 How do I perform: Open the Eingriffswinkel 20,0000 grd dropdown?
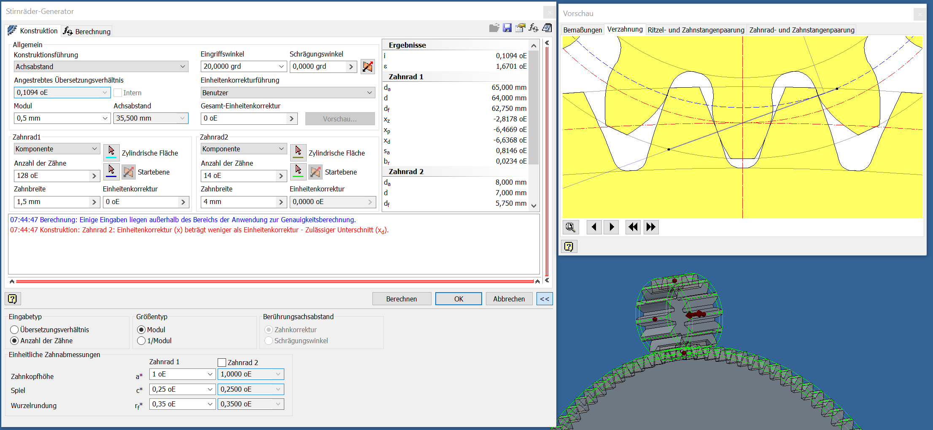tap(243, 67)
